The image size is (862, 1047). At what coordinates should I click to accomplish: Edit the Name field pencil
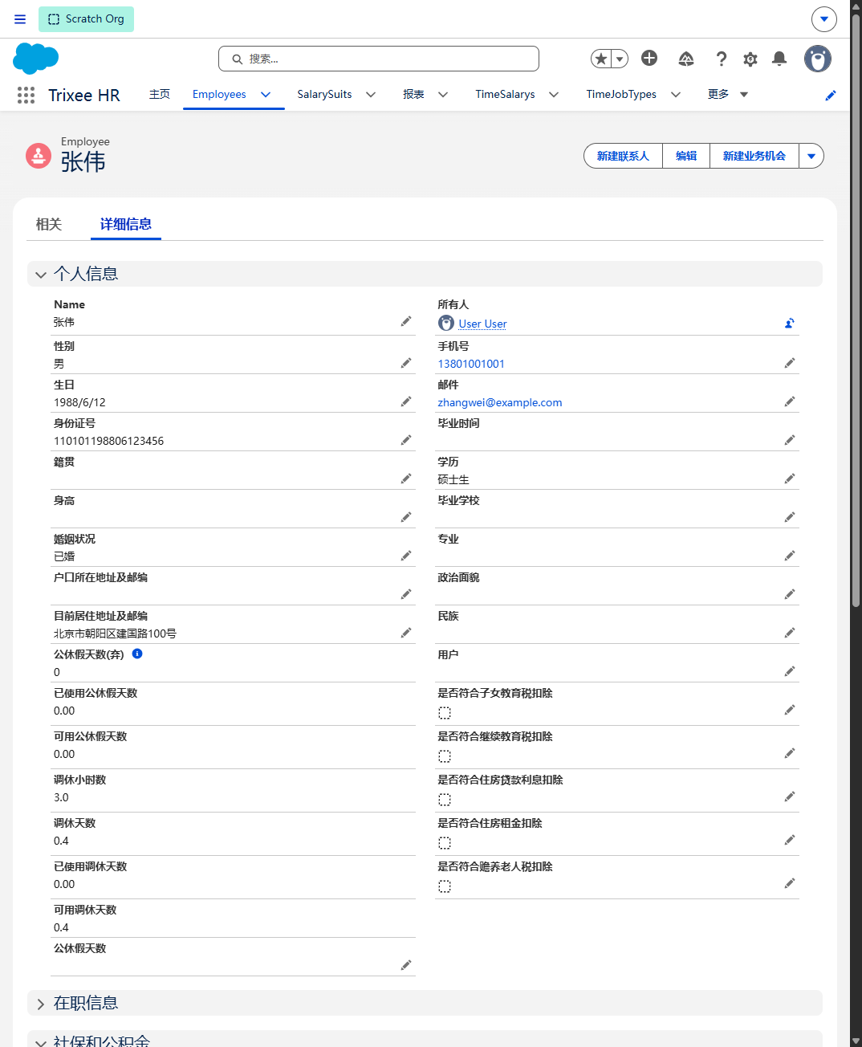coord(406,321)
